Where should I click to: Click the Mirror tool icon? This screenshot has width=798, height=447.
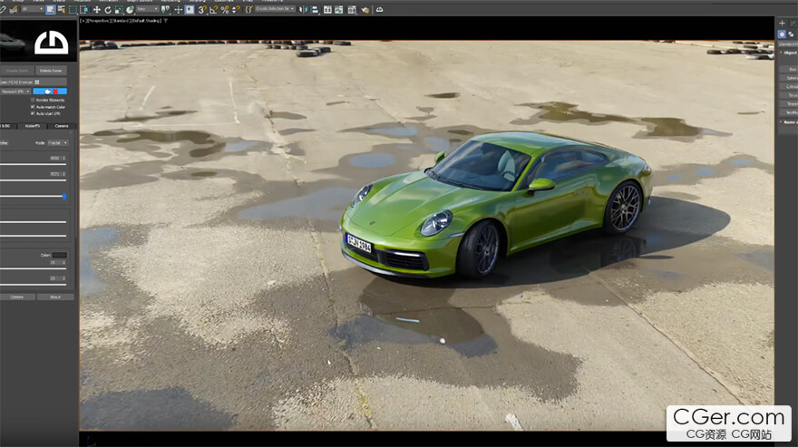(x=303, y=10)
